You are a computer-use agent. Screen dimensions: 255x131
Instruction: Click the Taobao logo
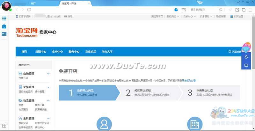coord(27,32)
